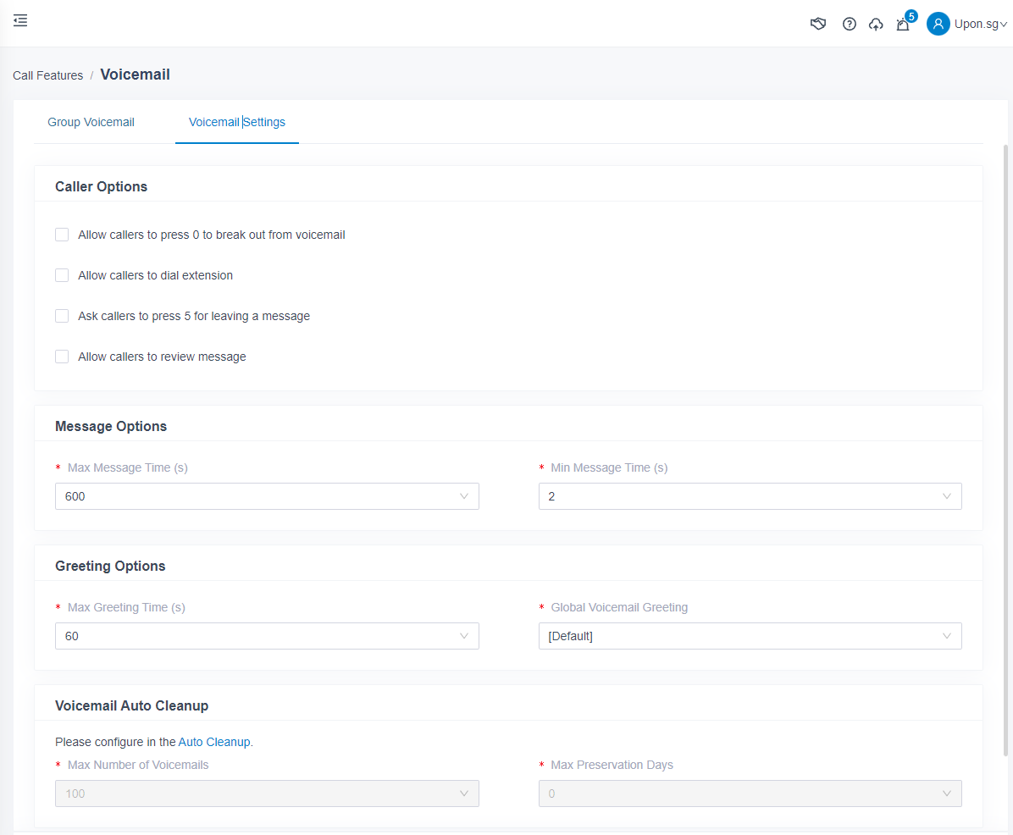
Task: Open Max Greeting Time dropdown
Action: pos(267,636)
